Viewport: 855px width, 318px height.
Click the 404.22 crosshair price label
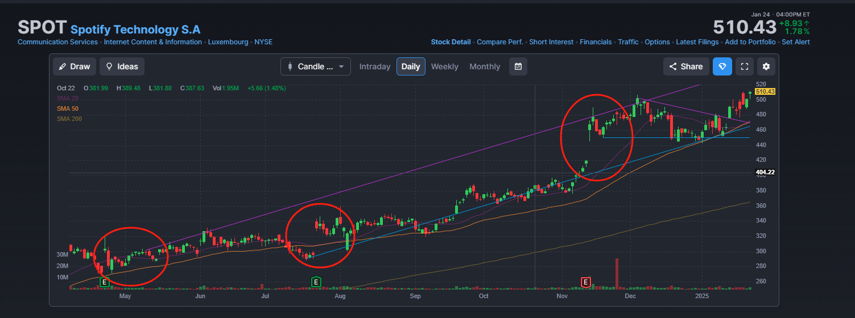point(765,172)
